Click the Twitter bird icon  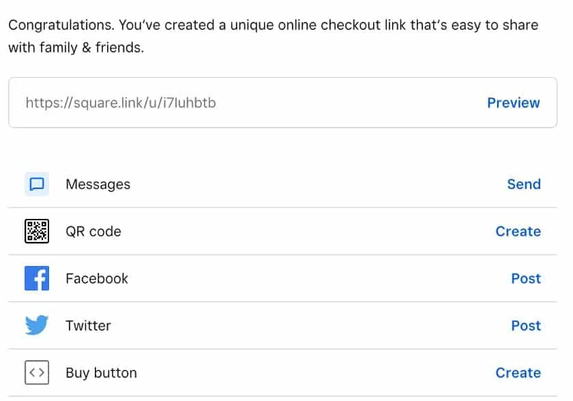coord(37,325)
